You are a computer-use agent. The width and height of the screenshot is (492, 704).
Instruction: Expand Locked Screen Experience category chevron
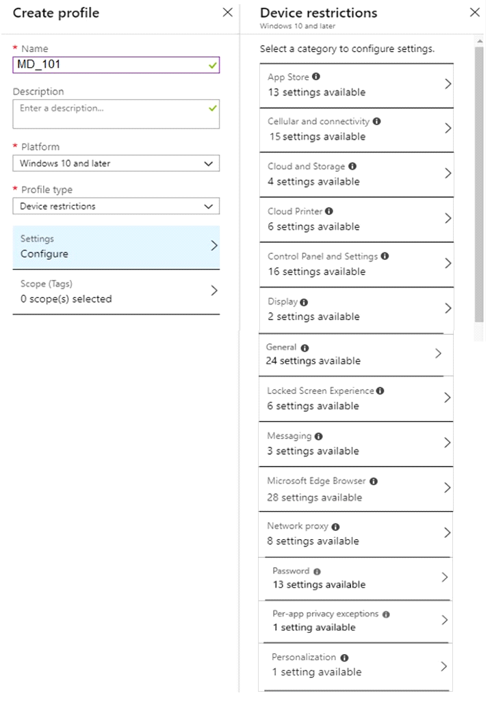pos(447,397)
